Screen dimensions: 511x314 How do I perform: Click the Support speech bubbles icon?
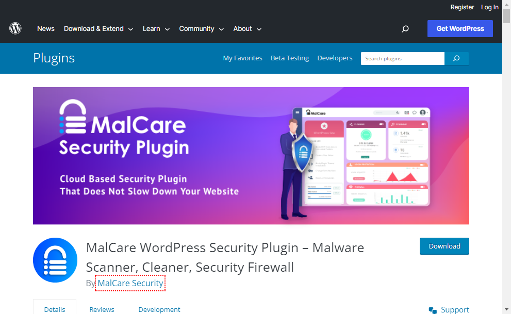tap(433, 310)
